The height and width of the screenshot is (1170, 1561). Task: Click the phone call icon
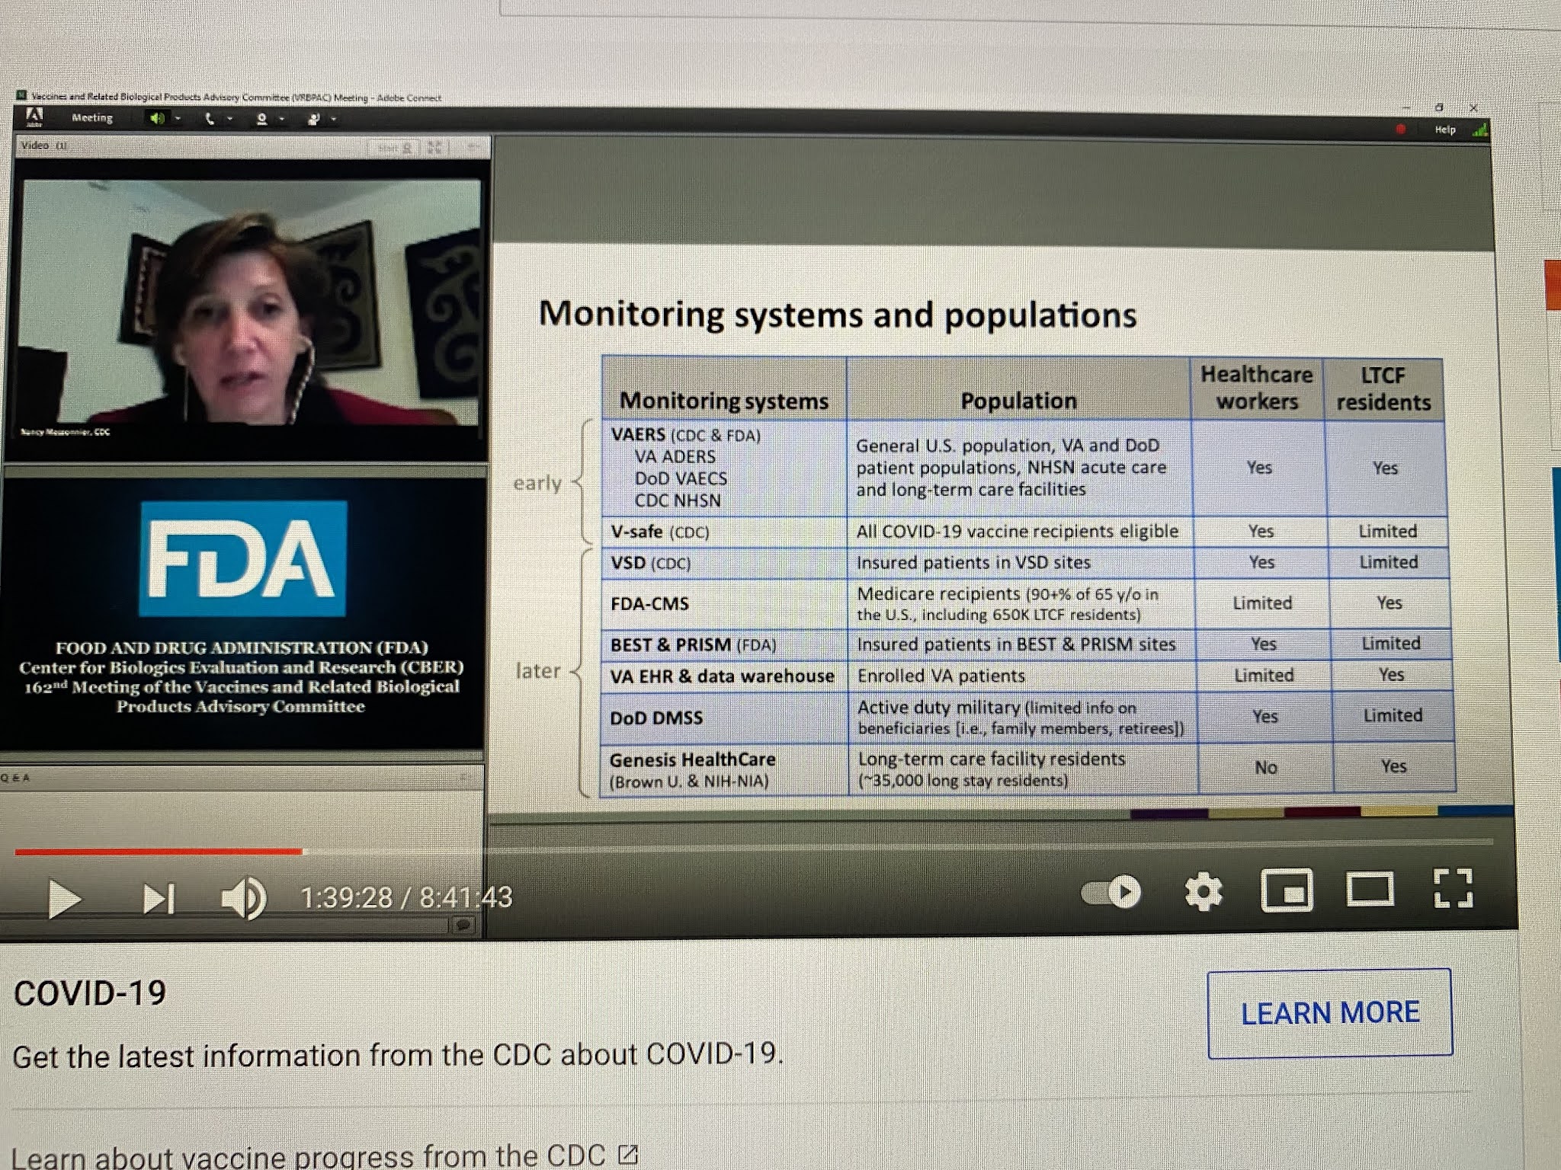[x=210, y=119]
